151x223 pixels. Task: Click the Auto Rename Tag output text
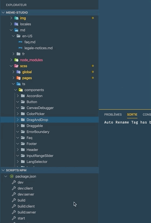click(x=128, y=122)
